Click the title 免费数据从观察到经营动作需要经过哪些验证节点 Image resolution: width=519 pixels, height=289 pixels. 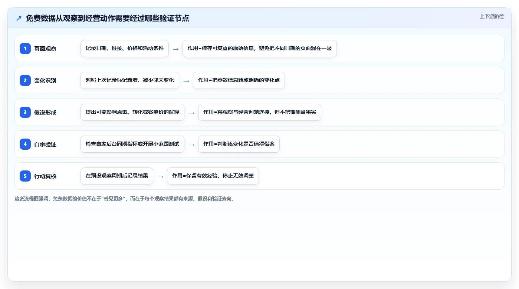click(108, 18)
